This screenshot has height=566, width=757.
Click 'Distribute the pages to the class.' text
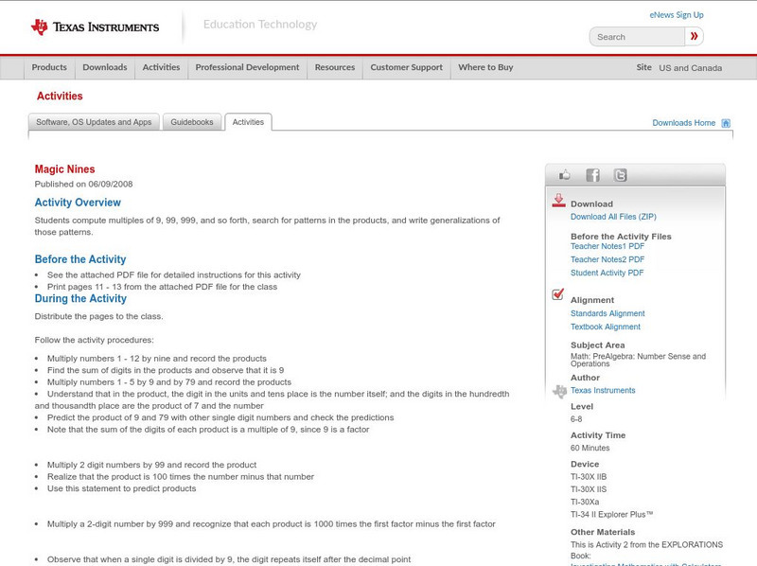tap(99, 316)
